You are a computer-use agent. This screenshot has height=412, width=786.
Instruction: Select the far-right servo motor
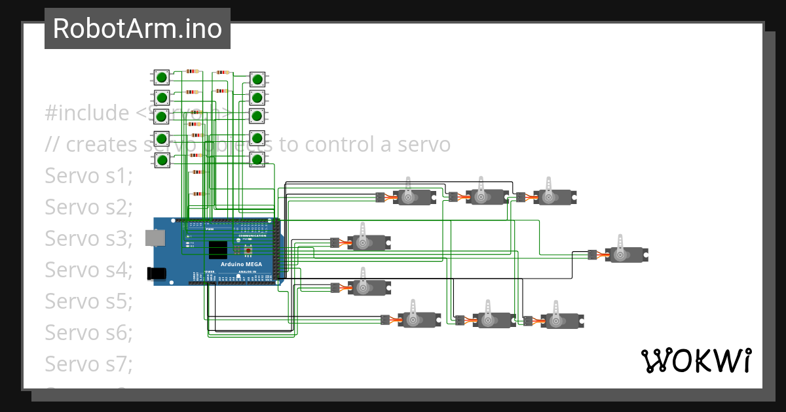click(x=626, y=255)
